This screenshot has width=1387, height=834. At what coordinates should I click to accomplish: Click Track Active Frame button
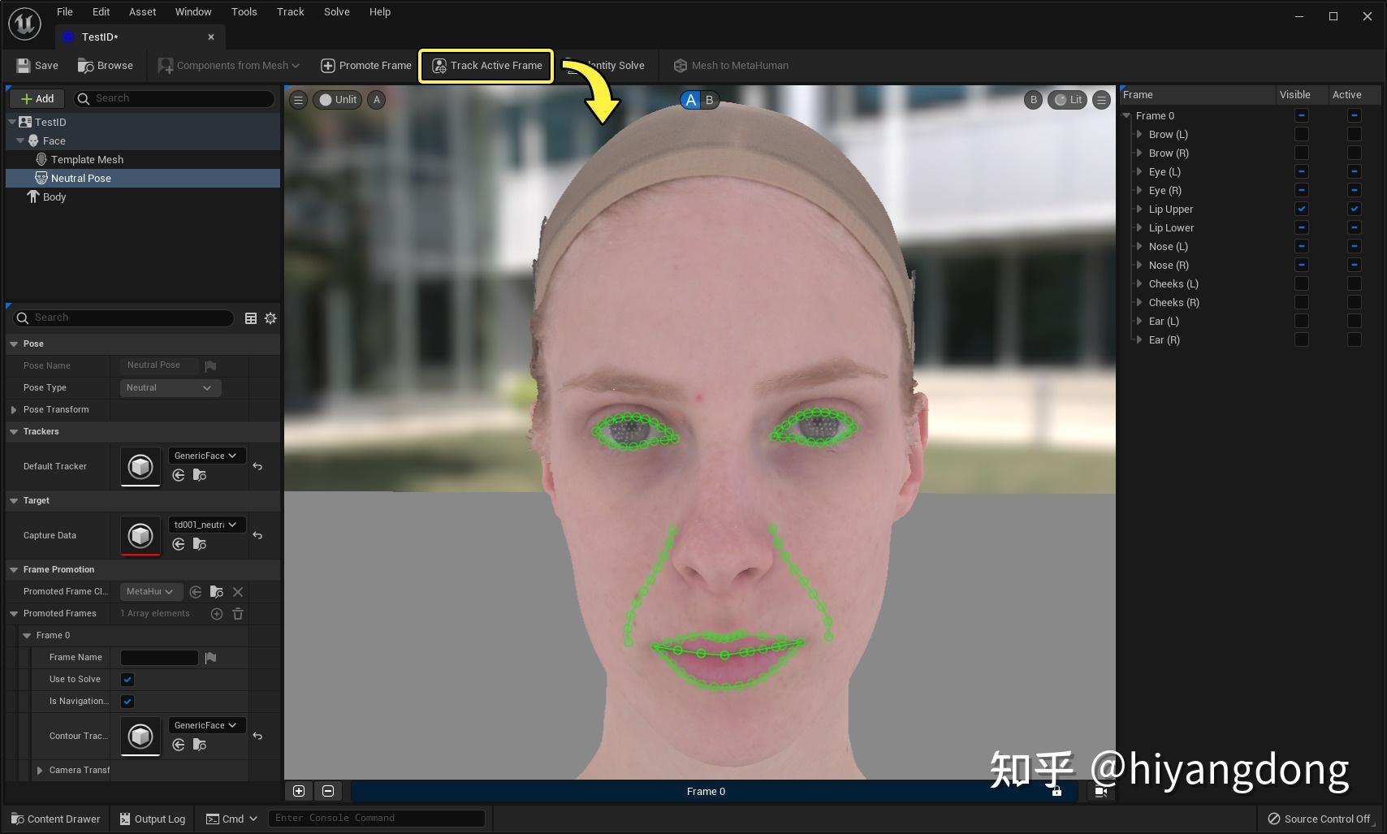[x=486, y=65]
